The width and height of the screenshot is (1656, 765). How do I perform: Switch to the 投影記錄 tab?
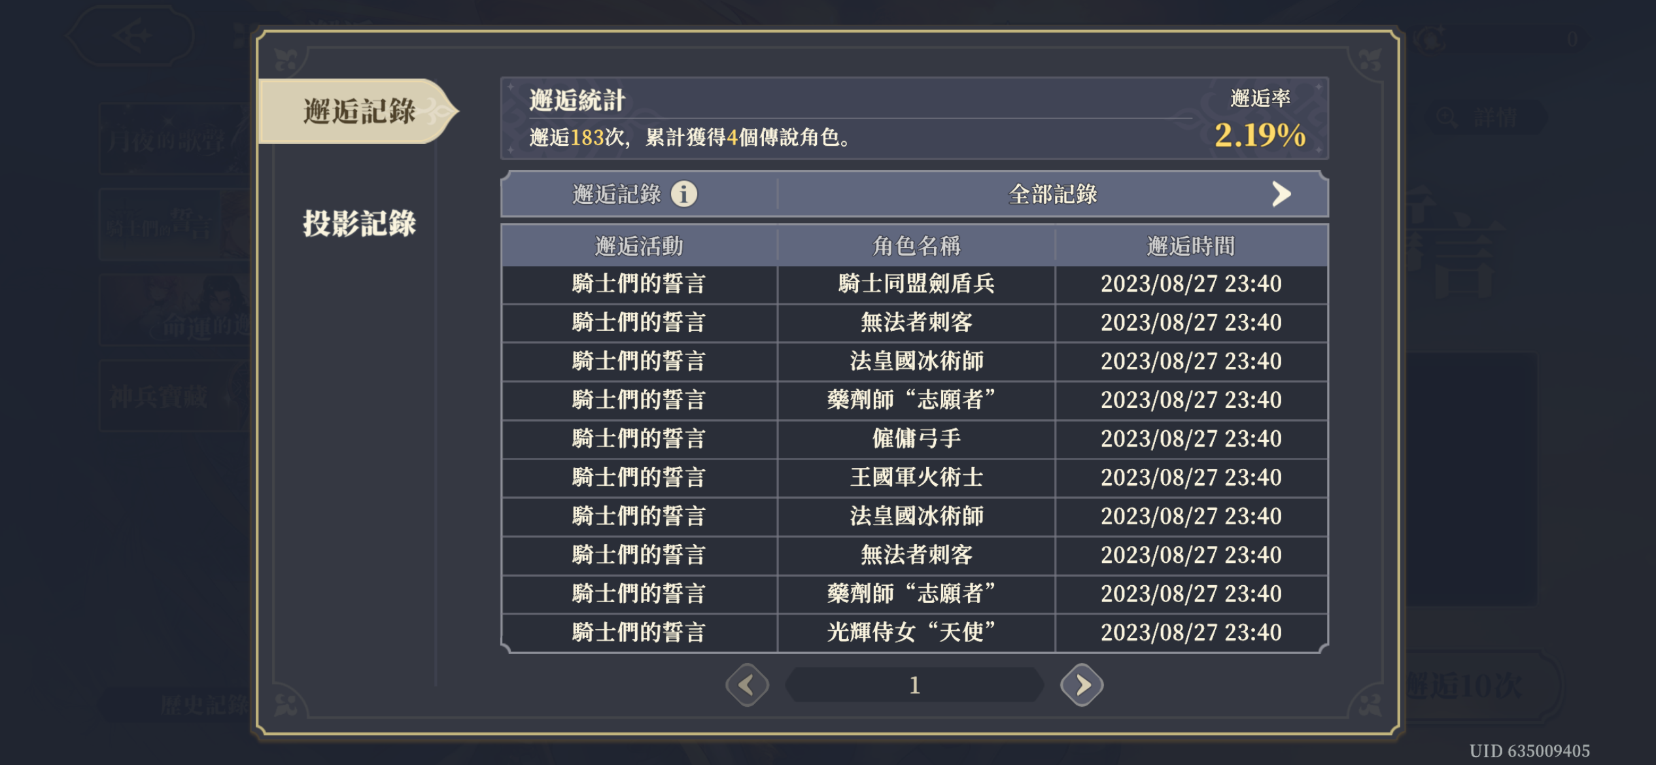(358, 224)
